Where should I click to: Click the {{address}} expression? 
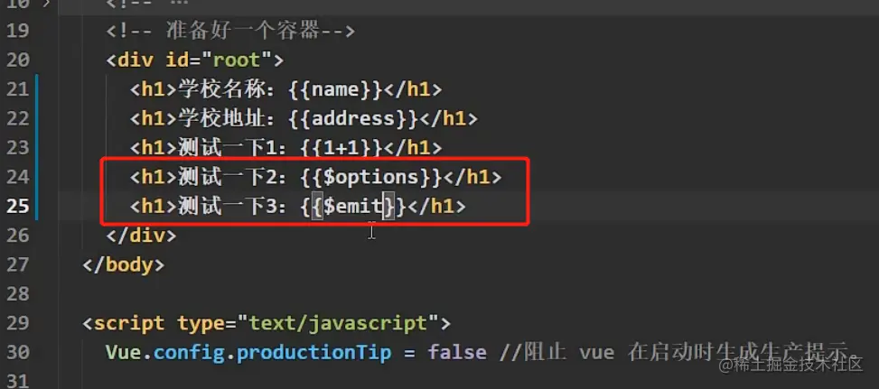pos(352,118)
